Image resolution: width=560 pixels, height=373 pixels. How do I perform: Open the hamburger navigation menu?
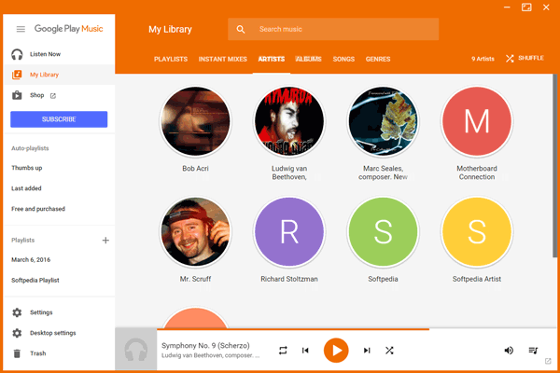pyautogui.click(x=21, y=29)
